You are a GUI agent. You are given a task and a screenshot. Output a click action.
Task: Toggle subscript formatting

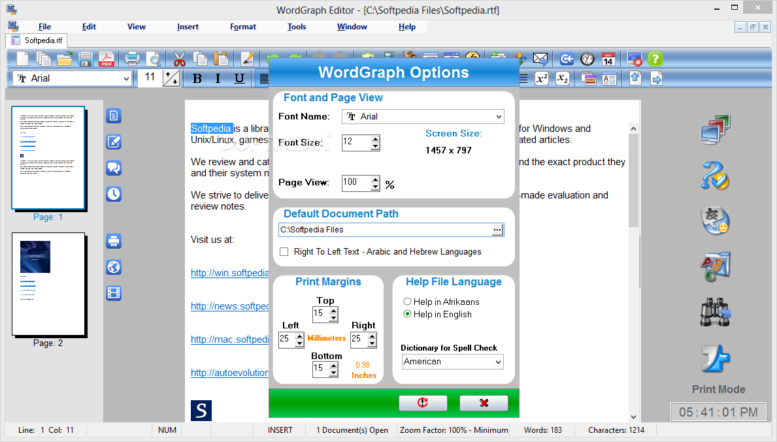563,78
